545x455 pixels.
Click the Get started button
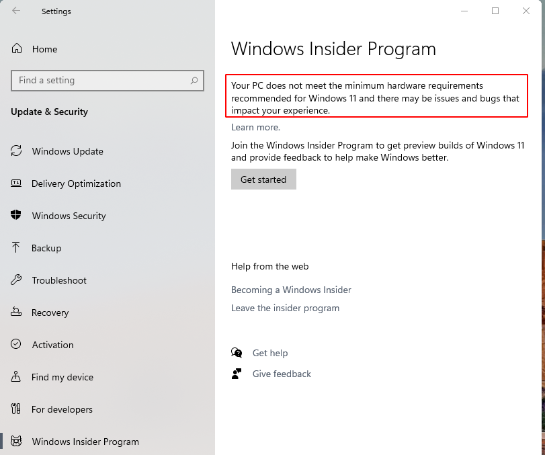pos(263,179)
